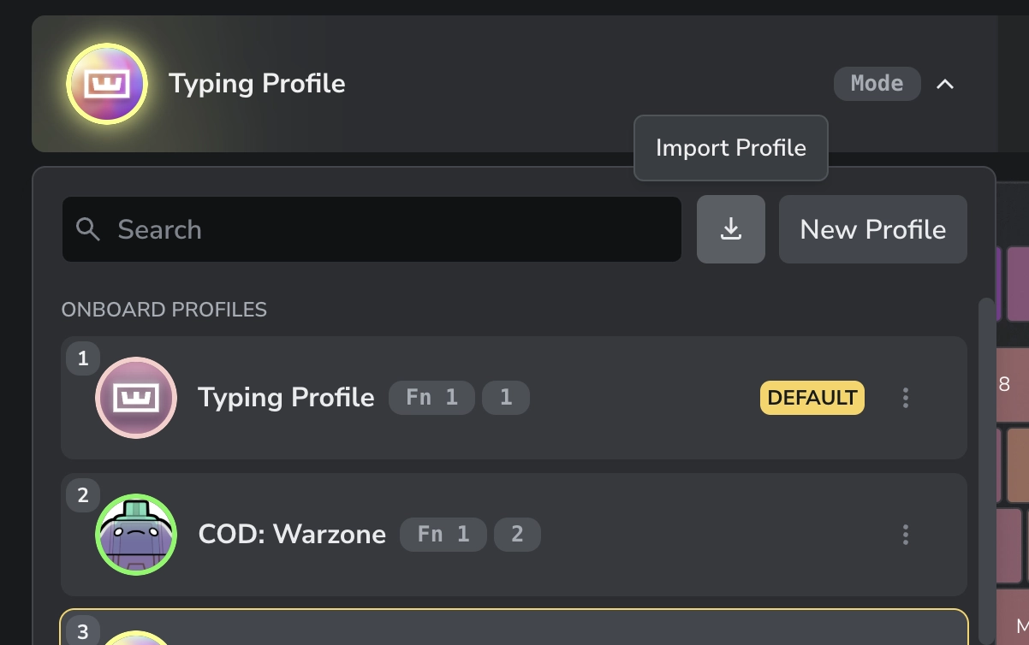Select the Typing Profile avatar in list
Viewport: 1029px width, 645px height.
coord(136,398)
